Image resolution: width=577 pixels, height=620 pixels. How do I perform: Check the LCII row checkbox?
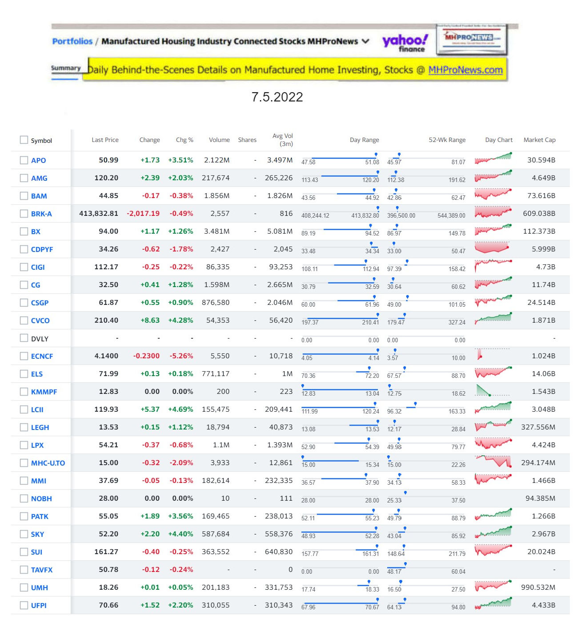24,409
